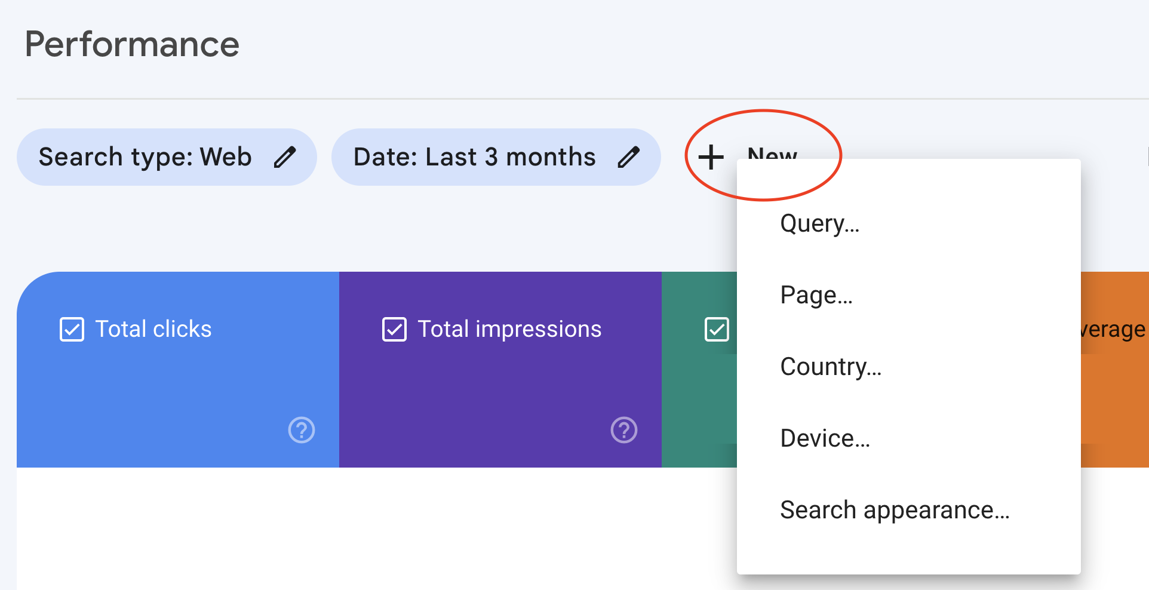Open help icon on Total clicks card
Image resolution: width=1149 pixels, height=590 pixels.
tap(302, 430)
